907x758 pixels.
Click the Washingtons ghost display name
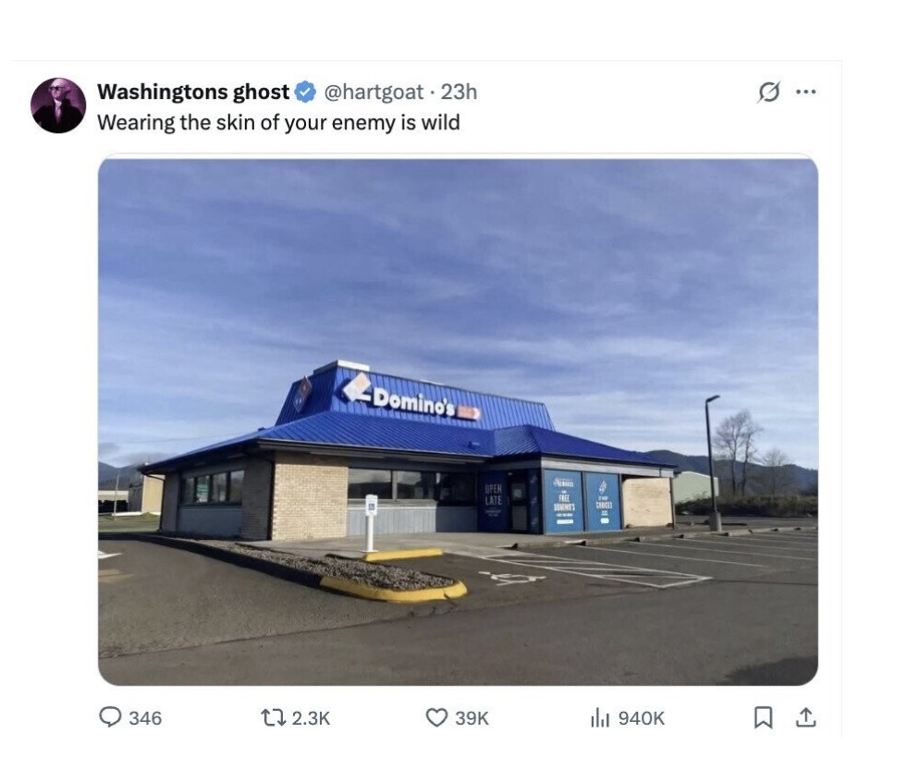tap(192, 92)
